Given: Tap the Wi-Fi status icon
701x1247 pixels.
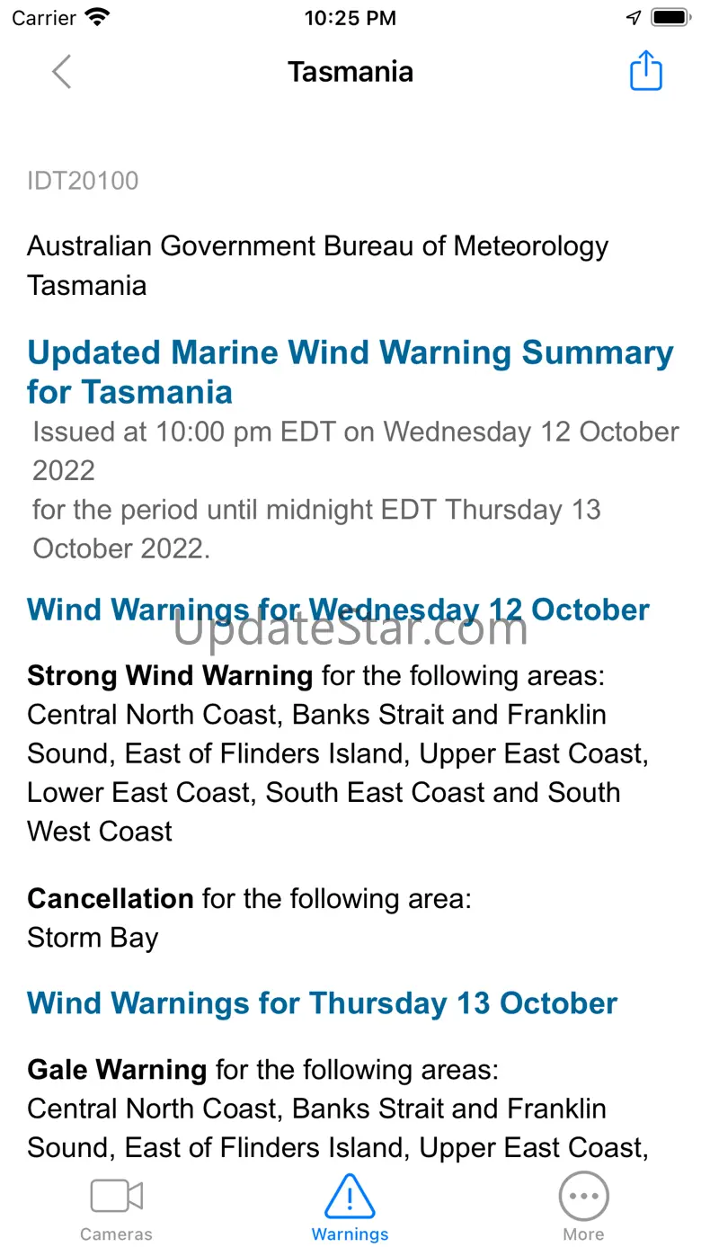Looking at the screenshot, I should coord(96,17).
